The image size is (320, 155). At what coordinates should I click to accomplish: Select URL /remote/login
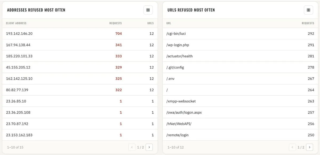(177, 135)
